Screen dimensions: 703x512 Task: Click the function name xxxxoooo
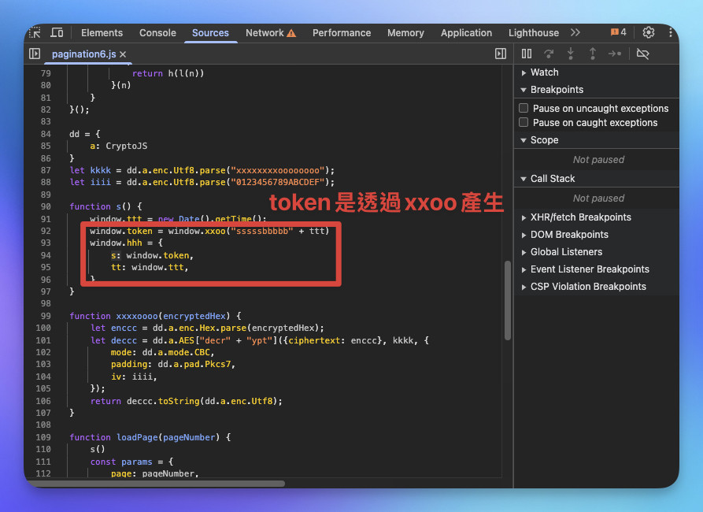(137, 316)
